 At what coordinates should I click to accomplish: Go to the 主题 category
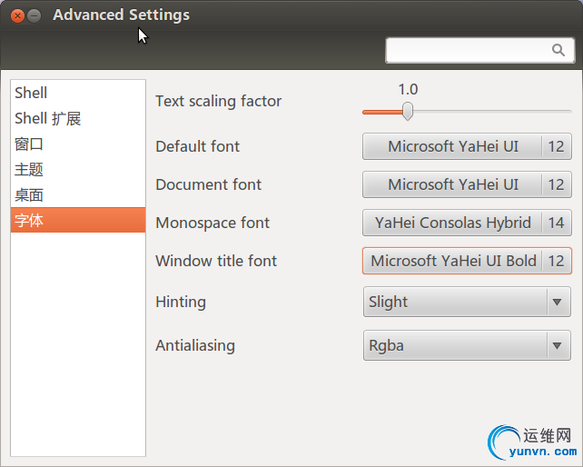point(29,169)
